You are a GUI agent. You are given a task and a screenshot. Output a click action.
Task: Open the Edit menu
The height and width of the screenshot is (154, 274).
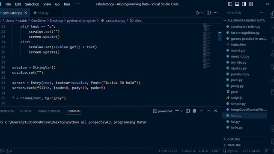point(18,4)
